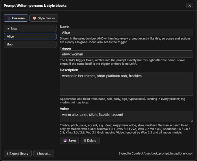
Task: Click help text starting 'Shown in the selection box'
Action: (125, 40)
